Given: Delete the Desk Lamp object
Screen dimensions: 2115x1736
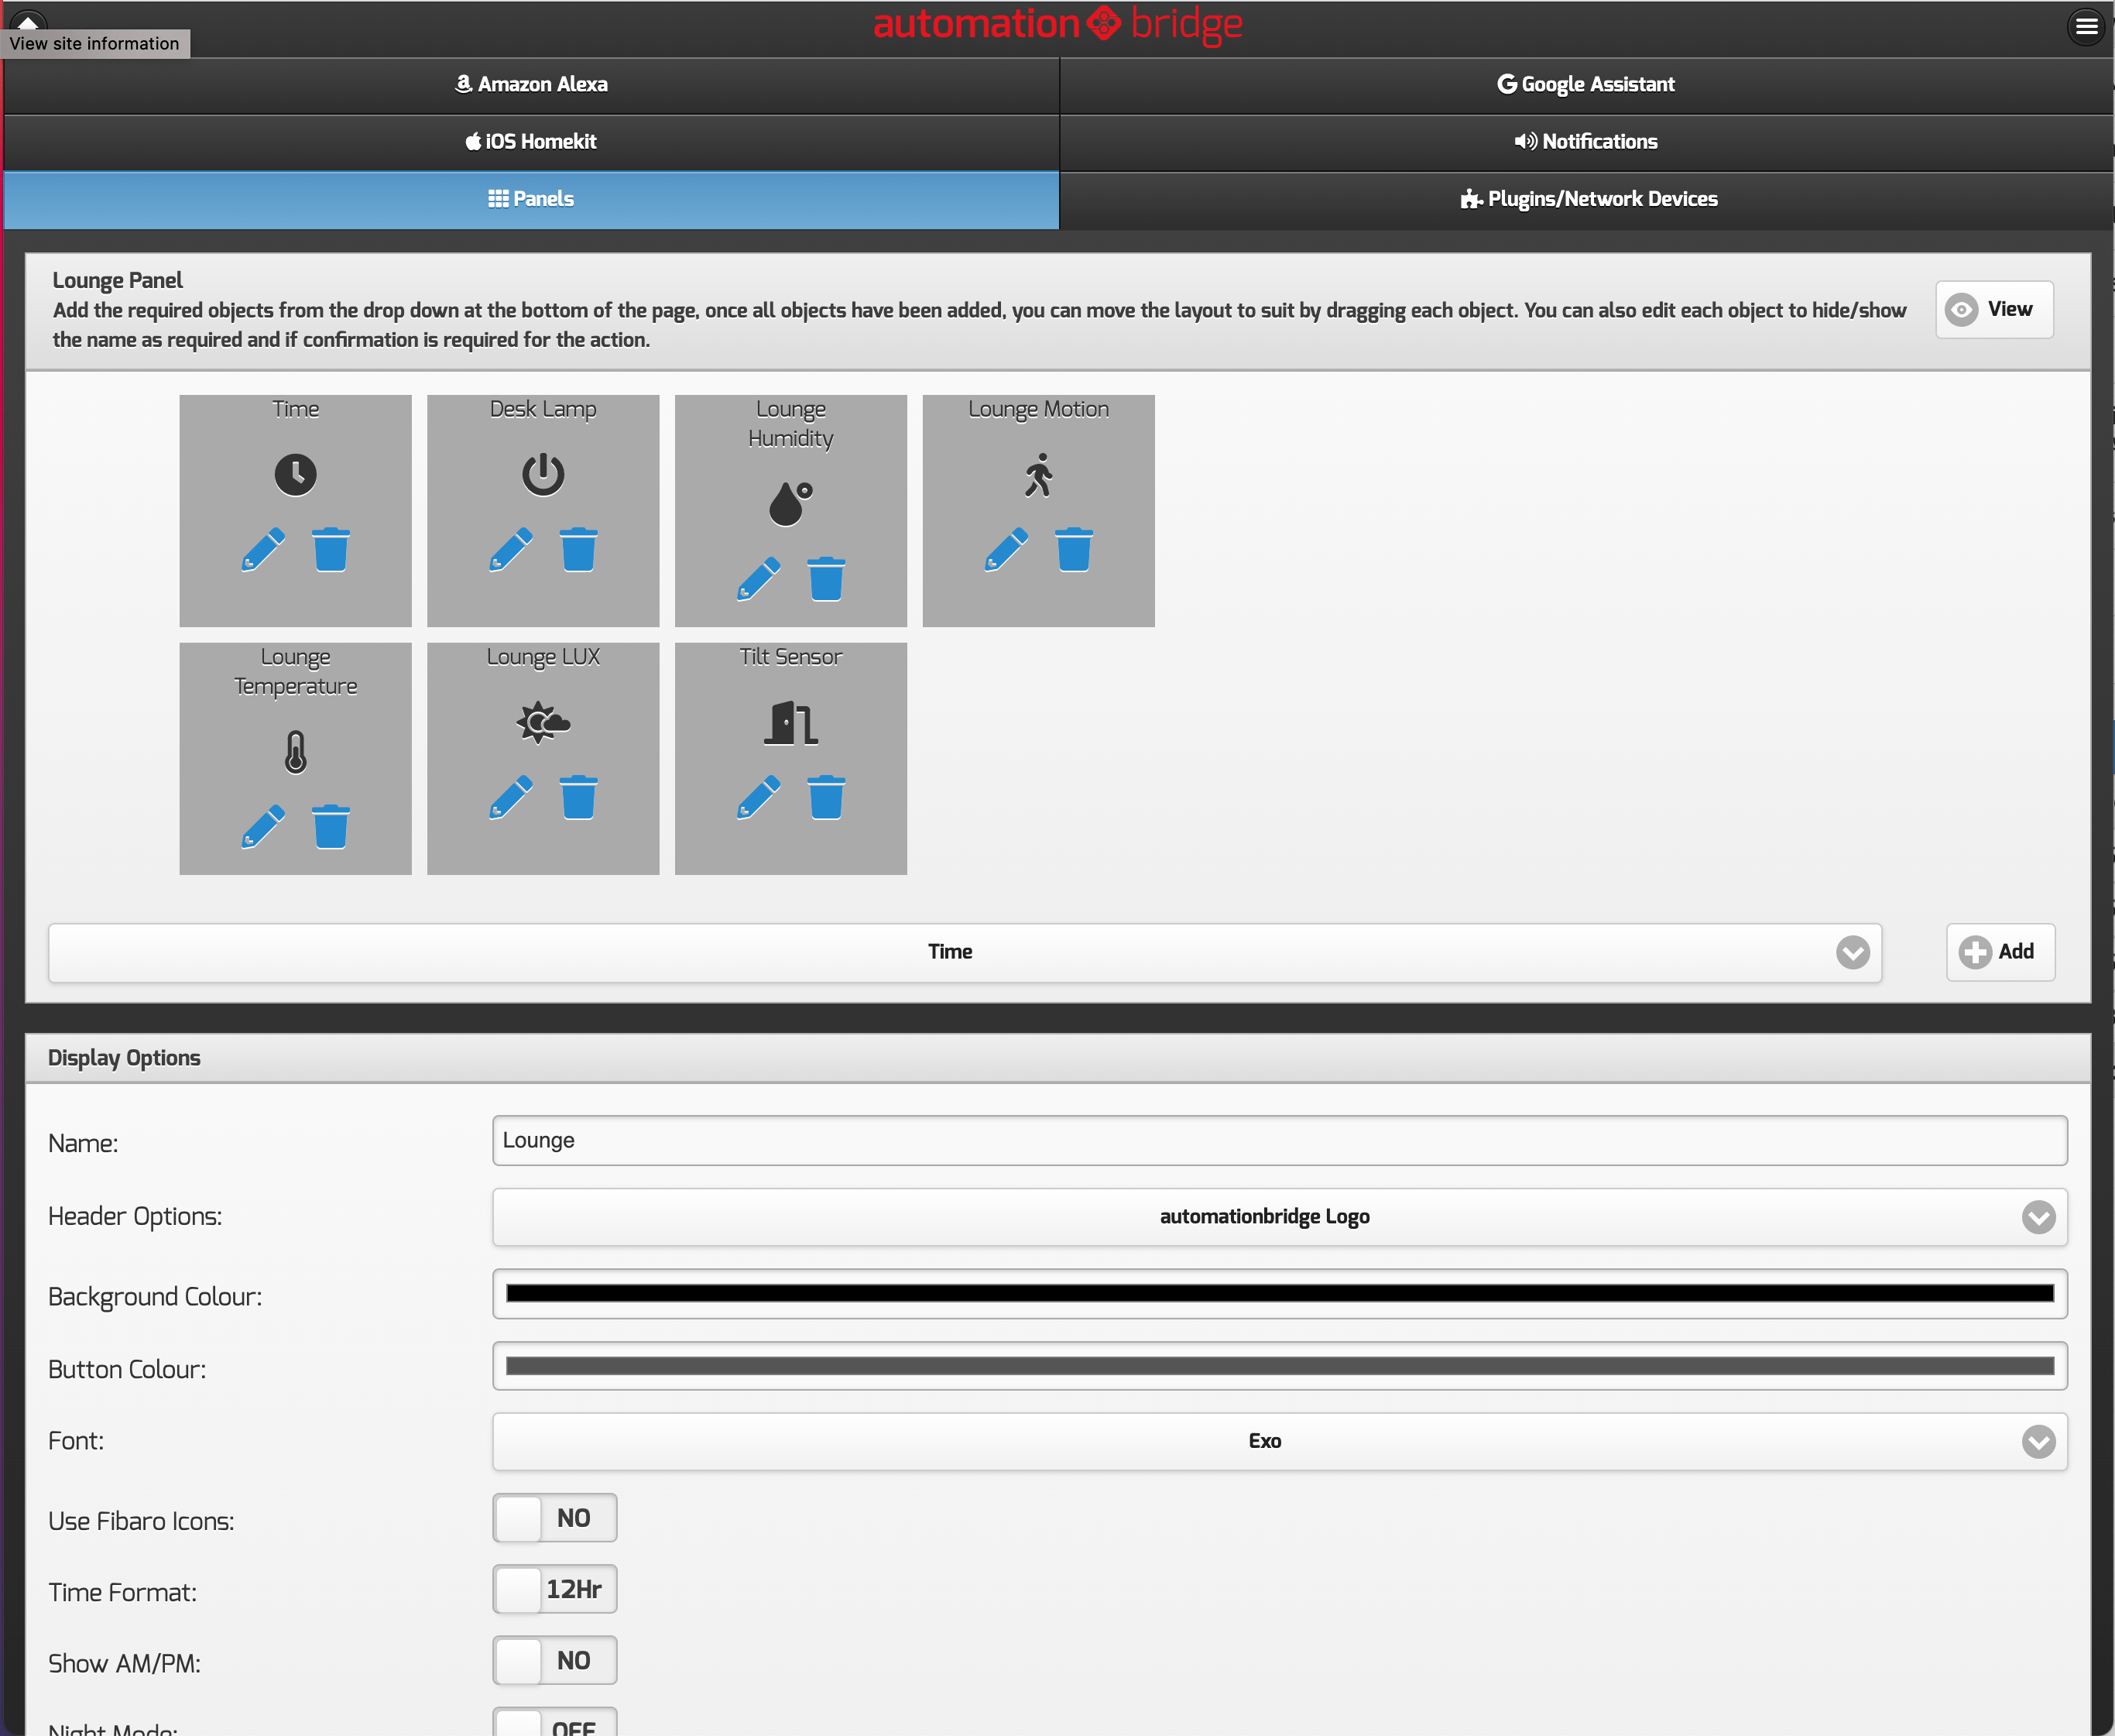Looking at the screenshot, I should (578, 549).
